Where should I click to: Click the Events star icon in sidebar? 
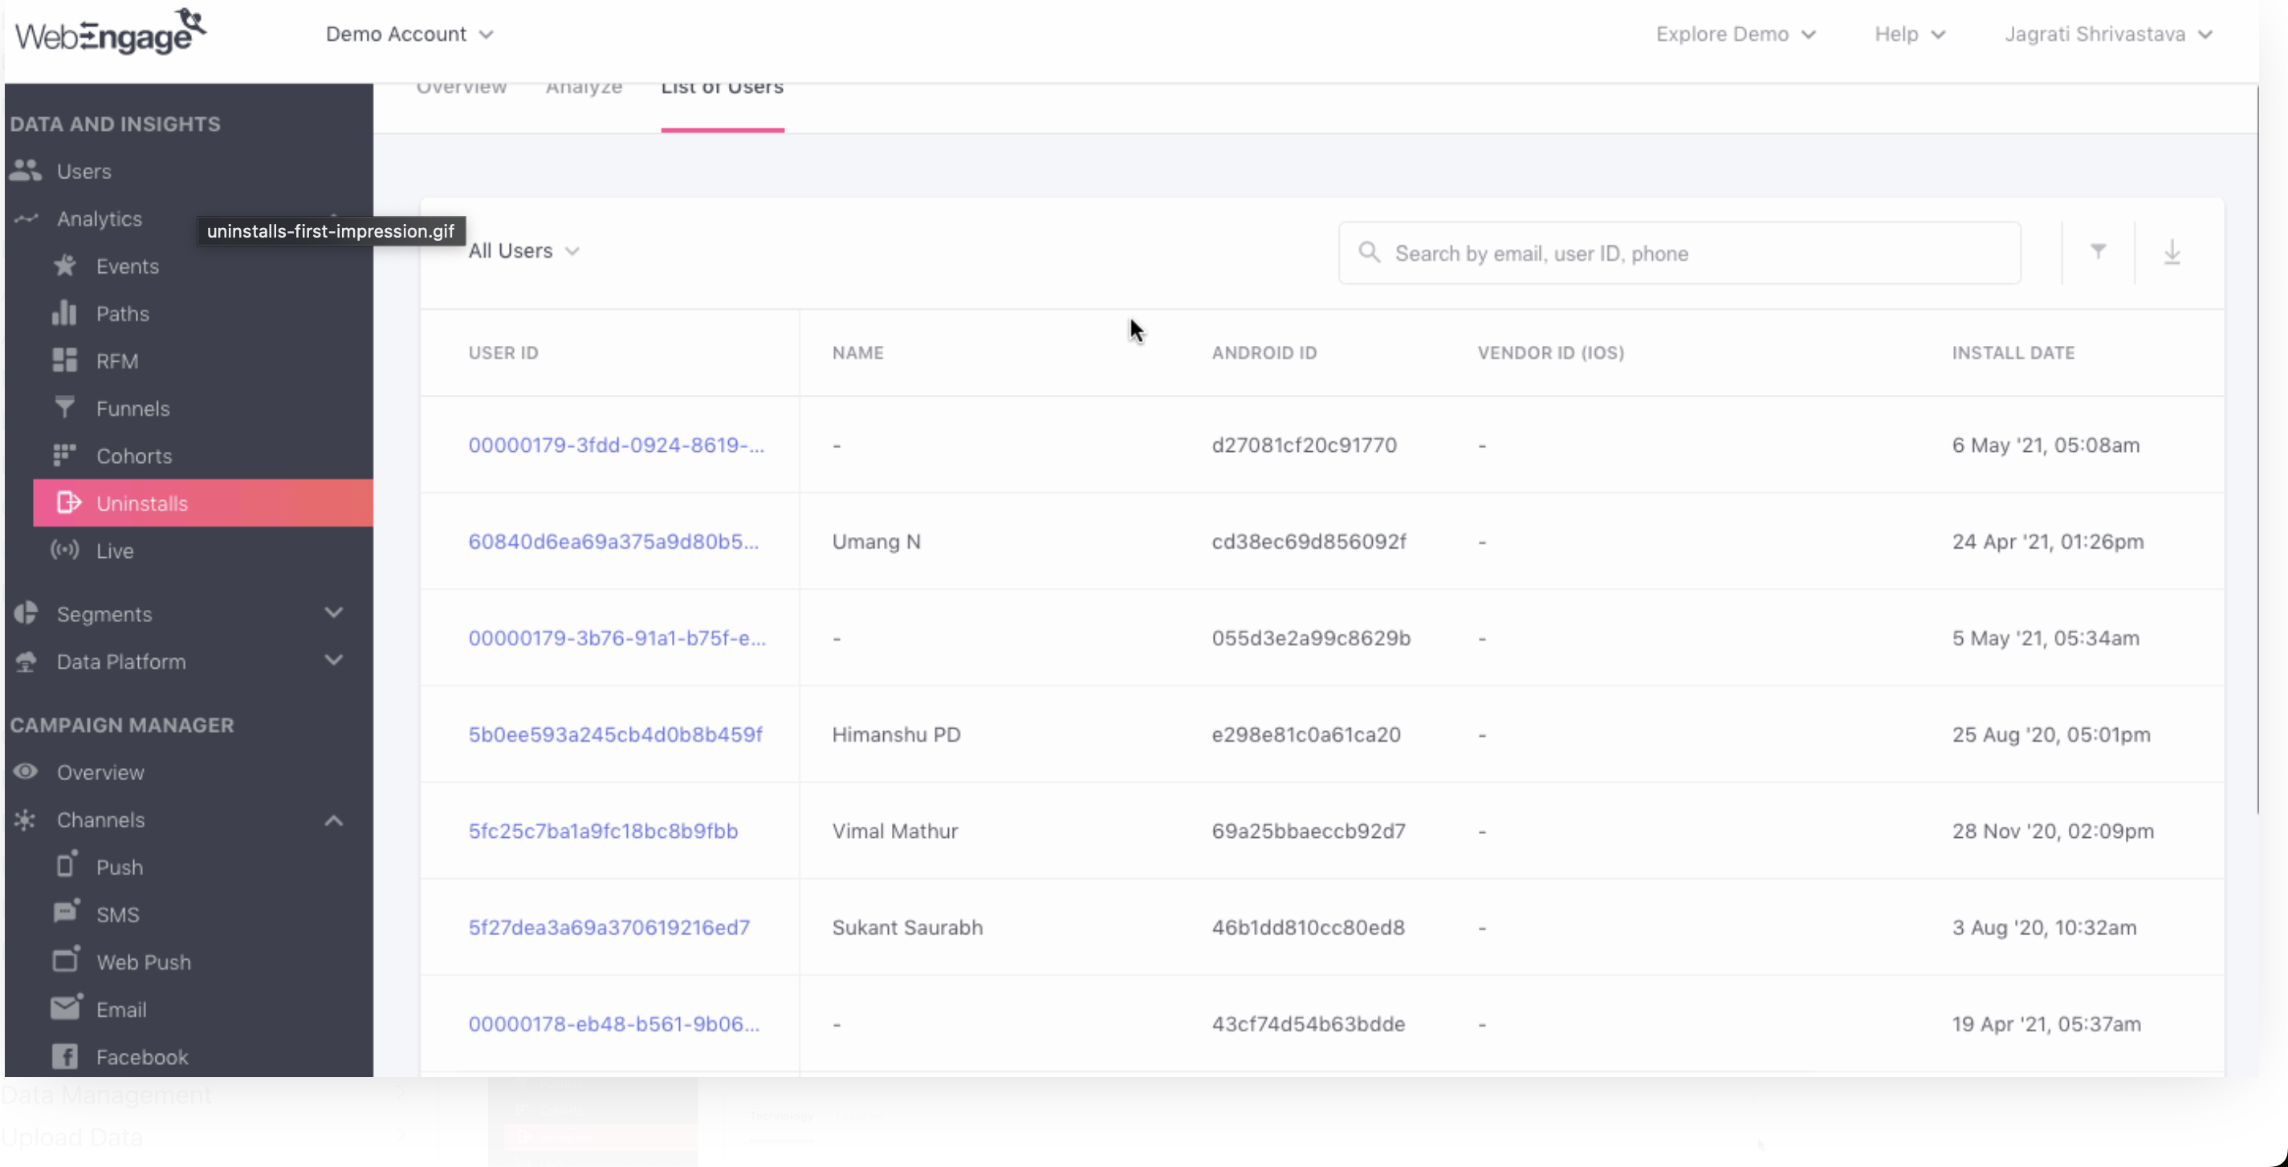coord(65,266)
